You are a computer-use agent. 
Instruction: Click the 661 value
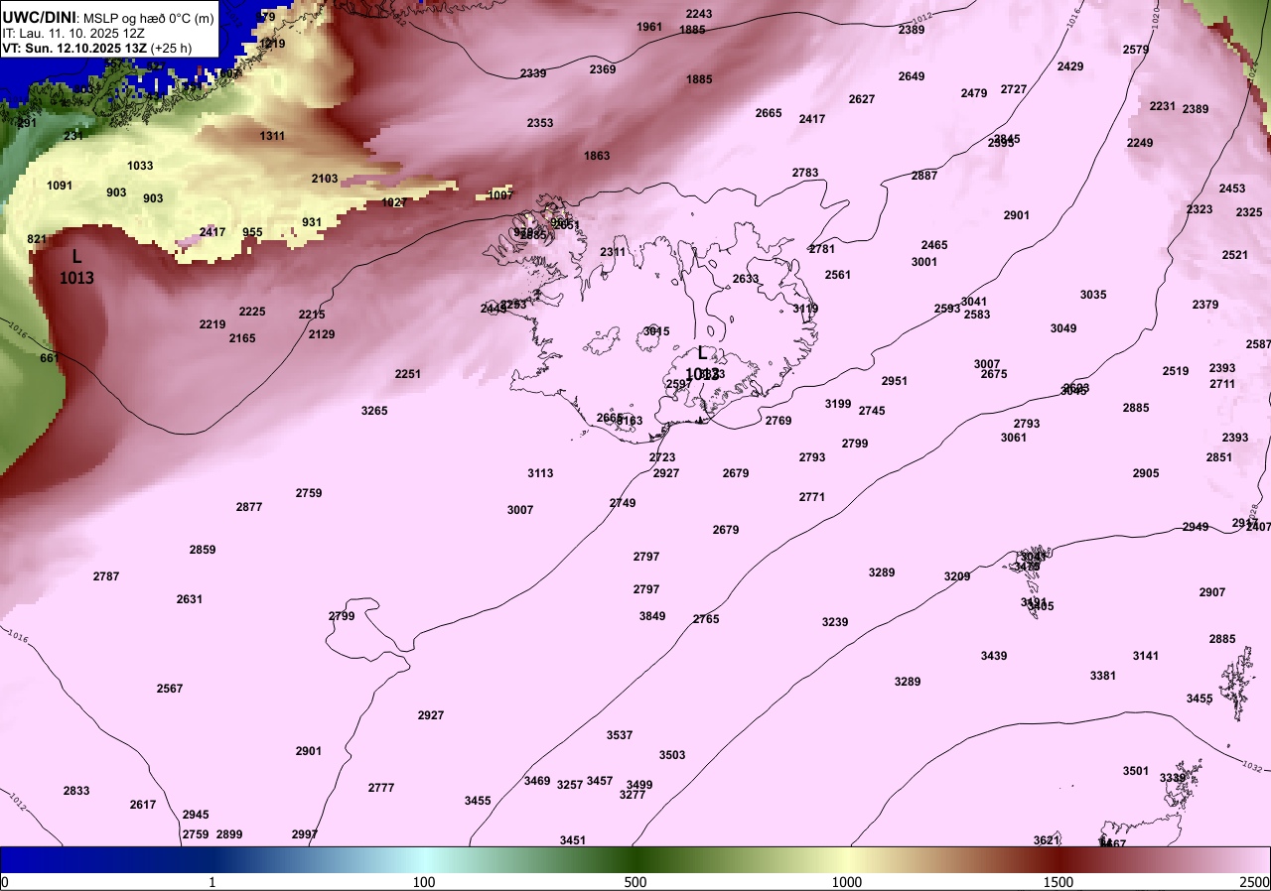pyautogui.click(x=50, y=358)
